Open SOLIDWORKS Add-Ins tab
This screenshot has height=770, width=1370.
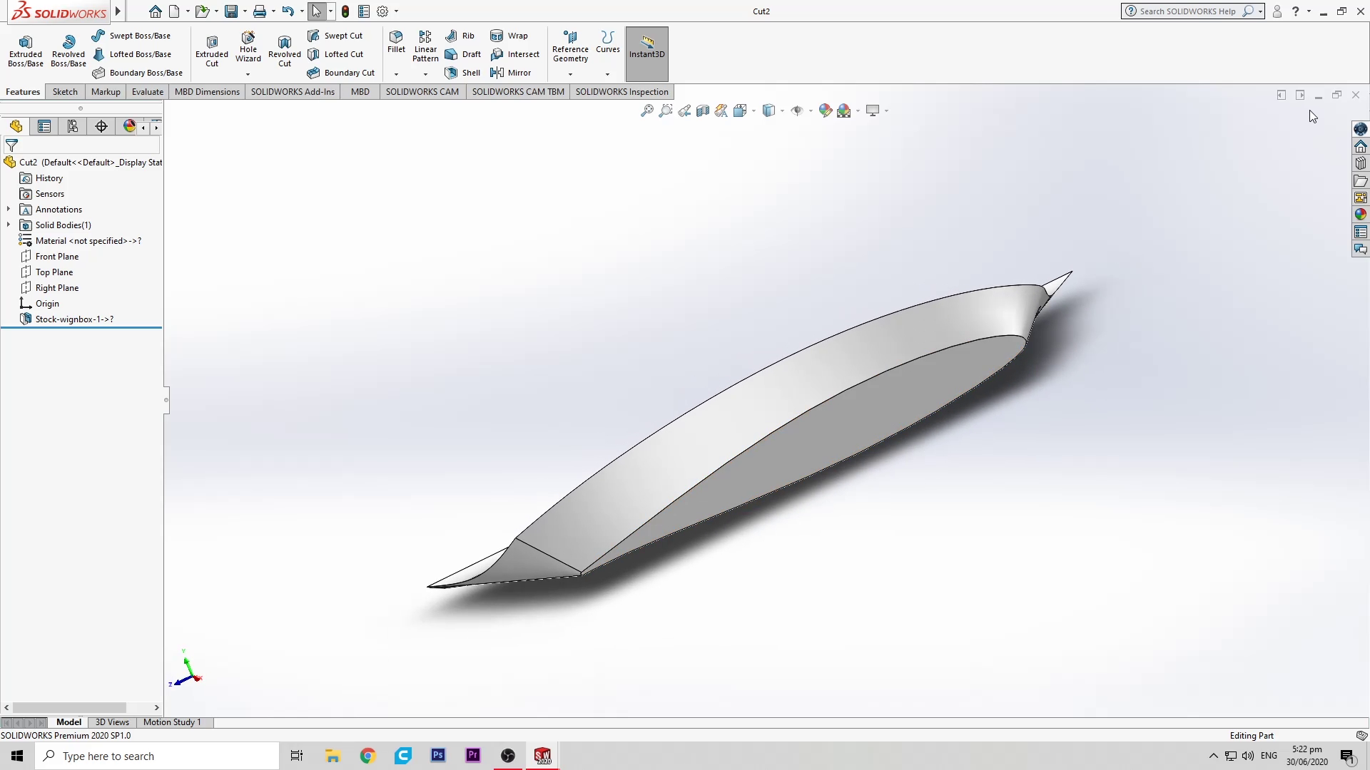[293, 92]
